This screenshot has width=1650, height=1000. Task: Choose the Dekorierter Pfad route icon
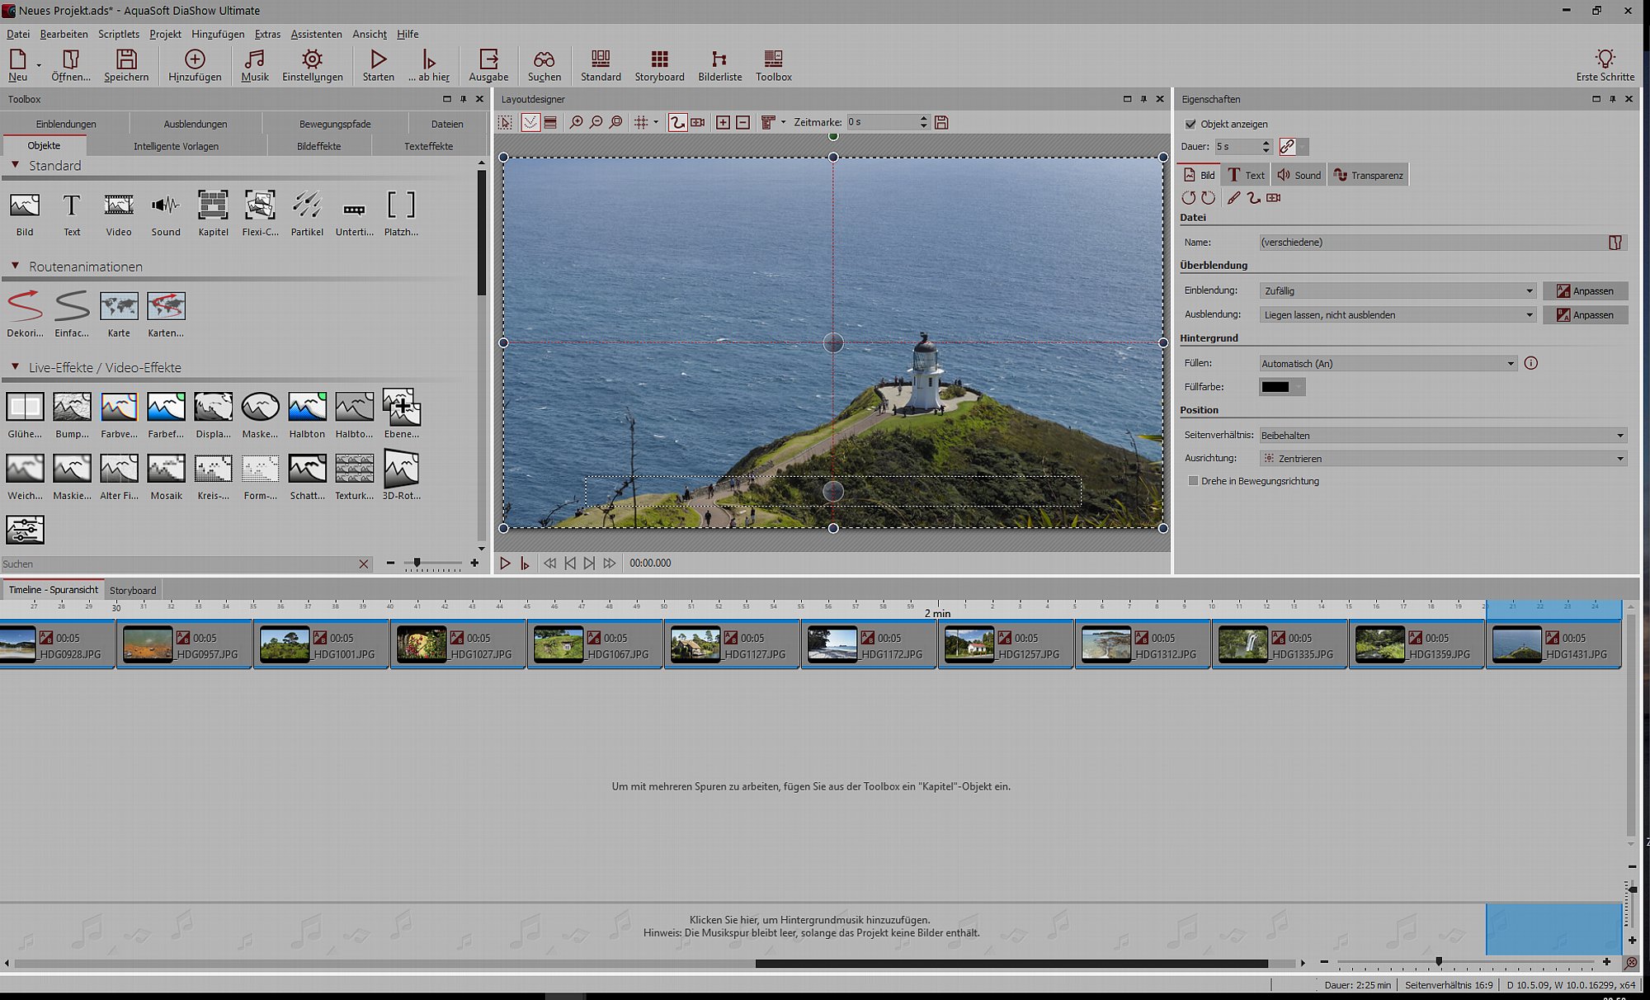point(25,306)
